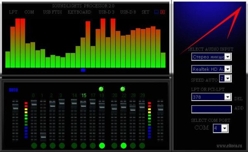Click the channel 28 fader
The image size is (248, 152).
tap(133, 109)
